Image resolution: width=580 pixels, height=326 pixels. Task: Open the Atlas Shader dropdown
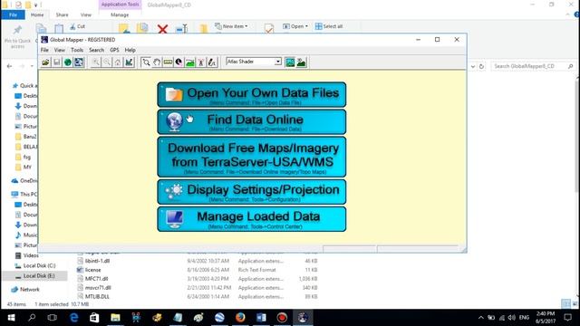coord(278,62)
